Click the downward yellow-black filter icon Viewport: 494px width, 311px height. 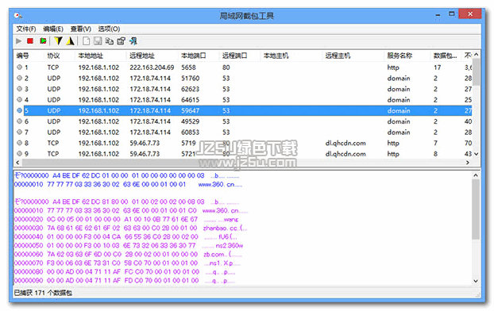coord(58,41)
